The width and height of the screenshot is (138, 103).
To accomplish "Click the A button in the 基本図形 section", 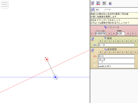I will click(114, 52).
